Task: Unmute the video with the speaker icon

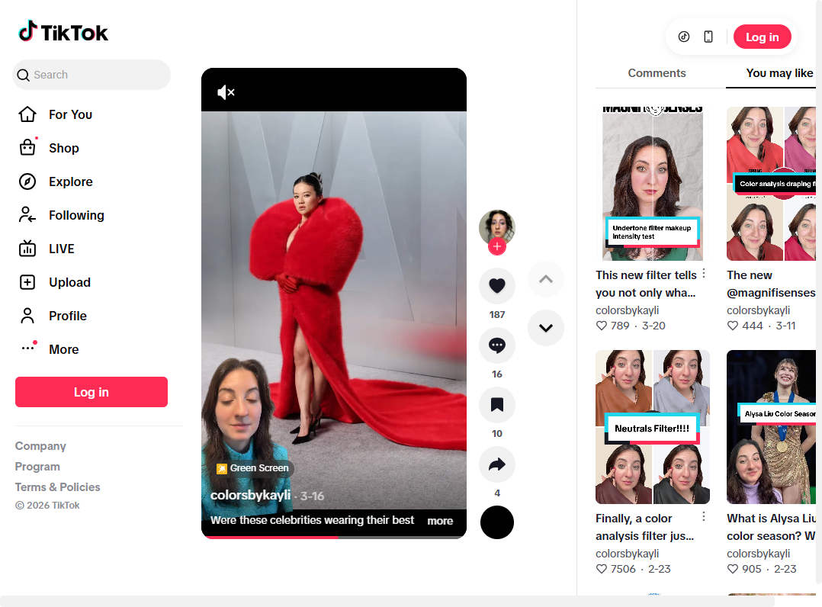Action: coord(226,92)
